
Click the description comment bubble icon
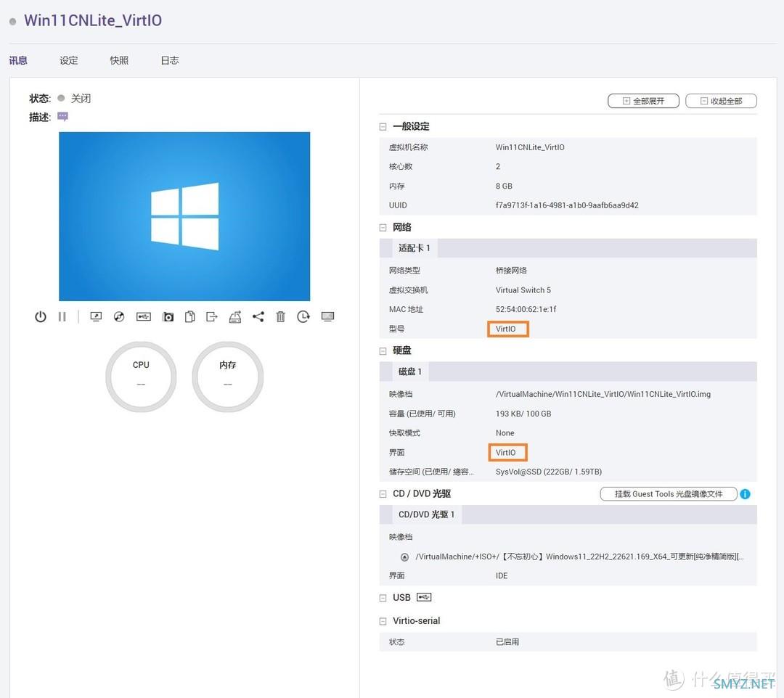62,116
